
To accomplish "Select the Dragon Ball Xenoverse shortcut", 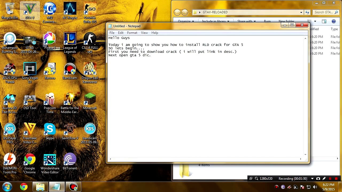I will [90, 73].
